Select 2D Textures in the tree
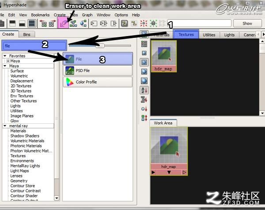 tap(21, 86)
